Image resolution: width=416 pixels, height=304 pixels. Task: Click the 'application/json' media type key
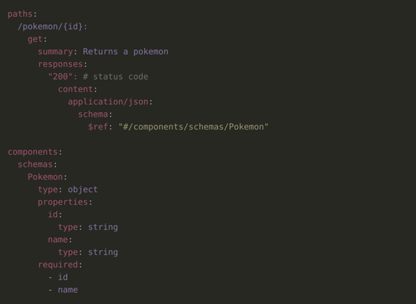pyautogui.click(x=108, y=102)
